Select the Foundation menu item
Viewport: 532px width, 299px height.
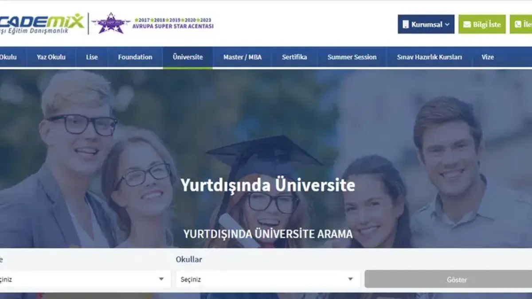(x=135, y=57)
